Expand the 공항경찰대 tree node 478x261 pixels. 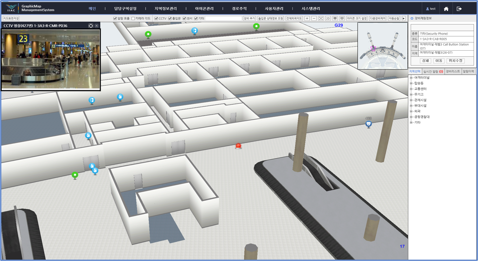[x=411, y=117]
